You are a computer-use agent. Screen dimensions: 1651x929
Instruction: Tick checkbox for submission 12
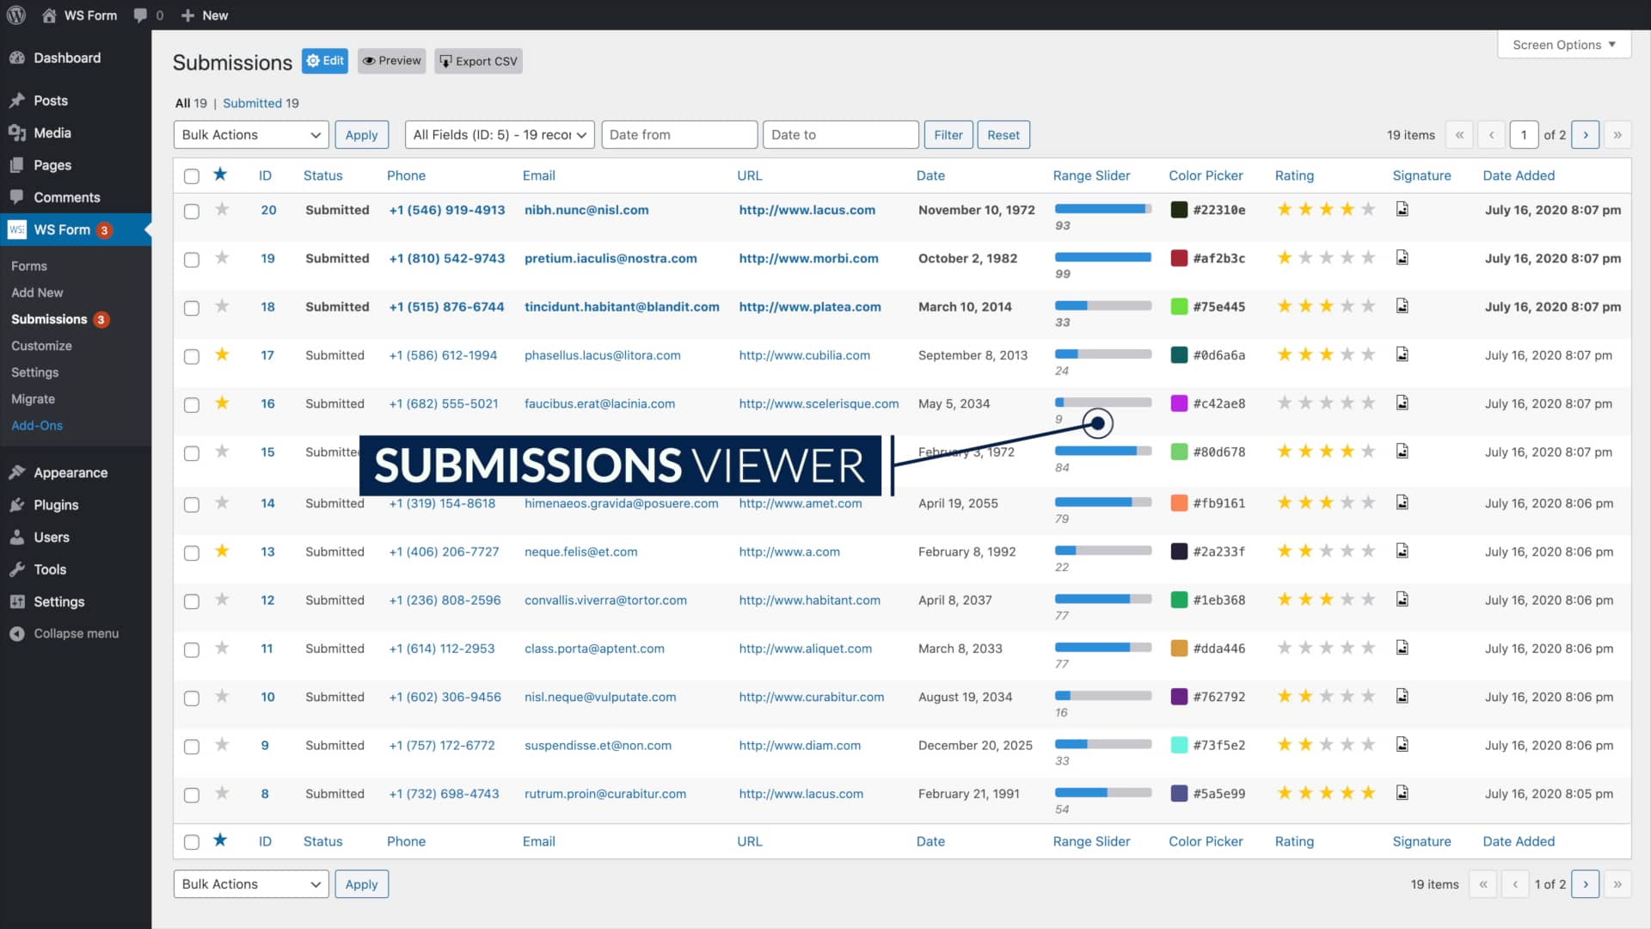192,601
